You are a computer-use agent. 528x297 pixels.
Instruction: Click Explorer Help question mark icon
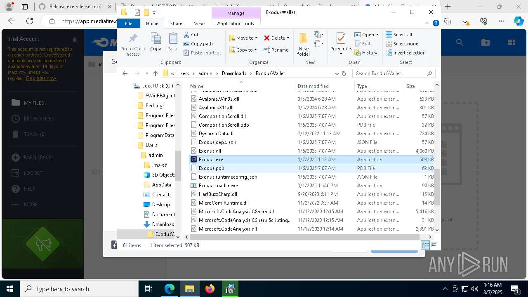(436, 24)
